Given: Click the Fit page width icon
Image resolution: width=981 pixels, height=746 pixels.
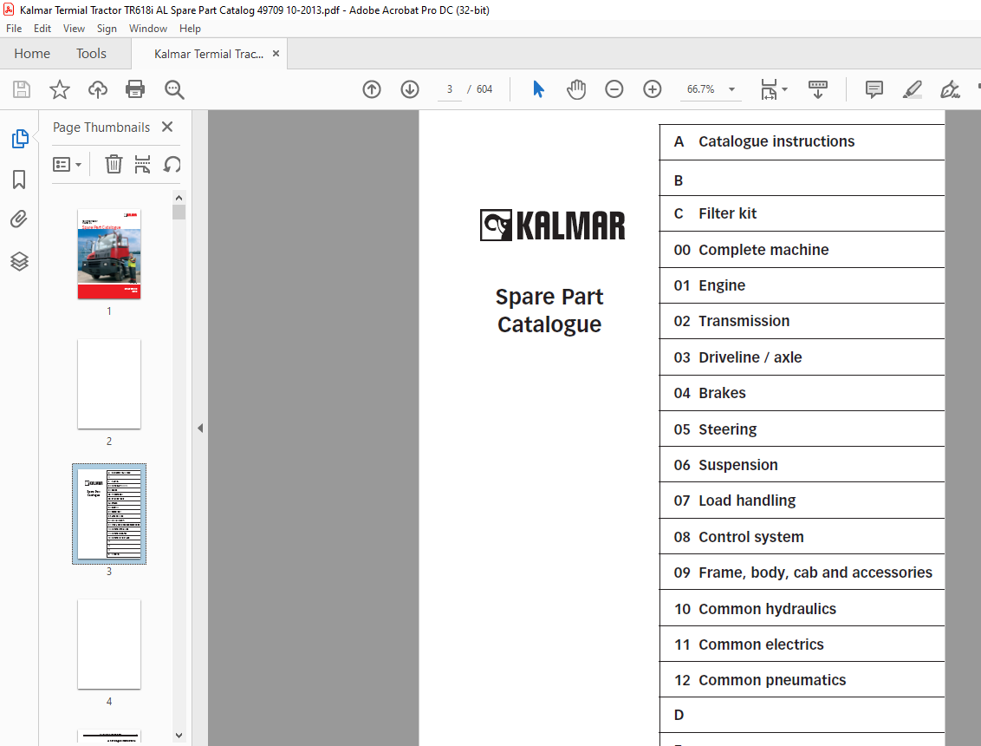Looking at the screenshot, I should pos(769,89).
